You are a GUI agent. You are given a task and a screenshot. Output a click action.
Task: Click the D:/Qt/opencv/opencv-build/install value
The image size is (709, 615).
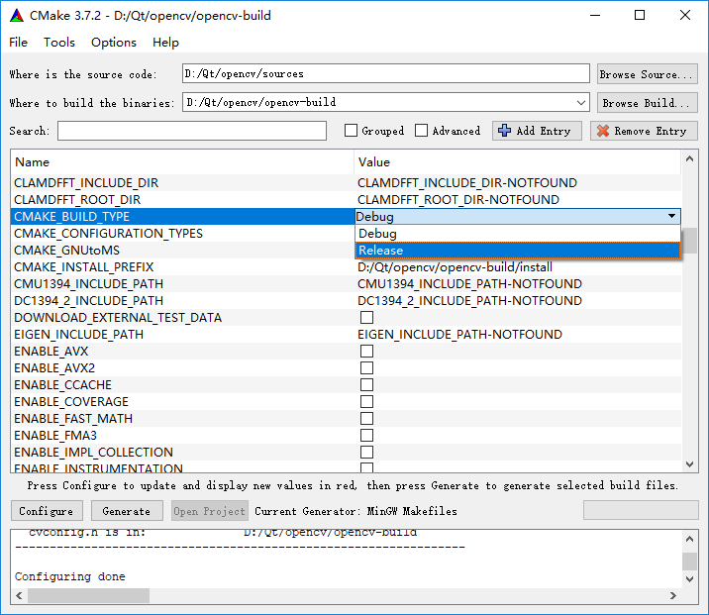point(455,266)
